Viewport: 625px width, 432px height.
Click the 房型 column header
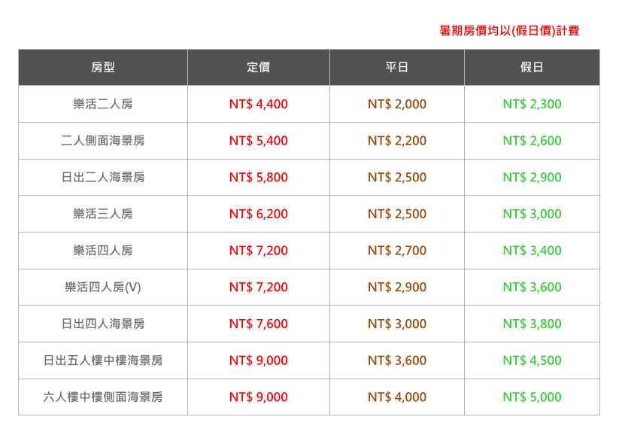click(103, 68)
